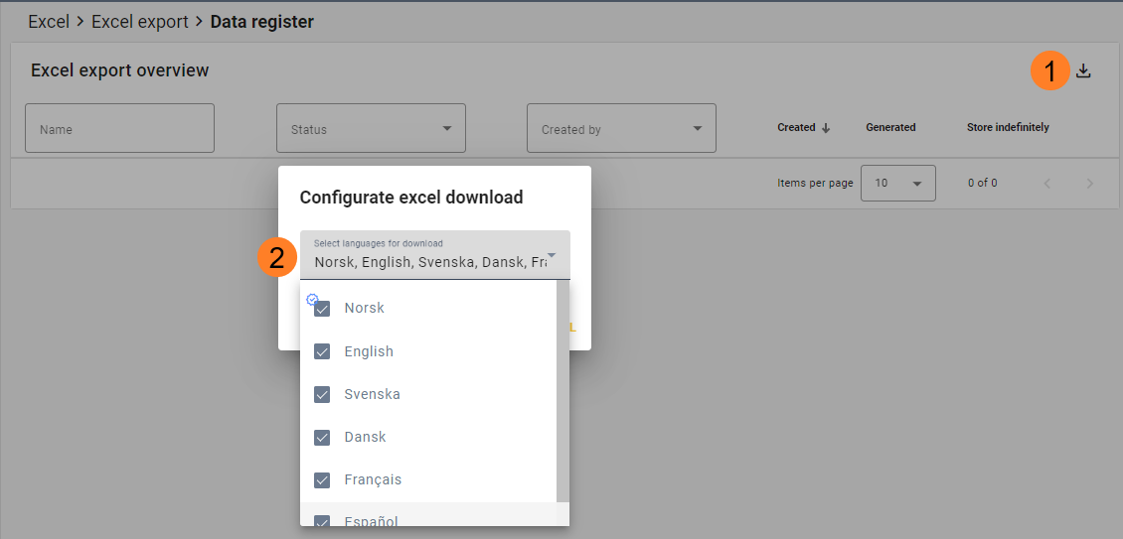Screen dimensions: 1123x539
Task: Click the Created column sort arrow
Action: point(826,128)
